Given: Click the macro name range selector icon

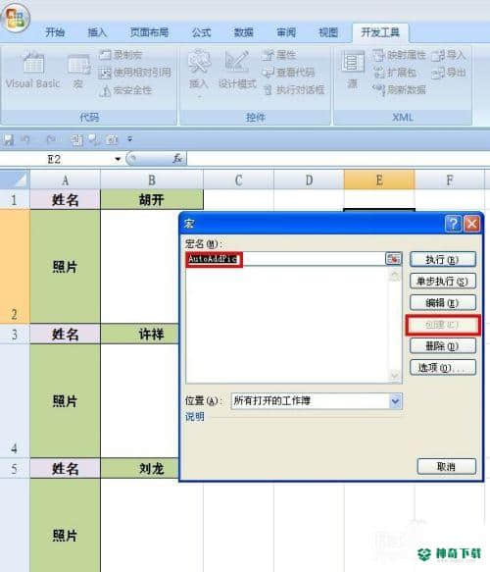Looking at the screenshot, I should (x=393, y=259).
